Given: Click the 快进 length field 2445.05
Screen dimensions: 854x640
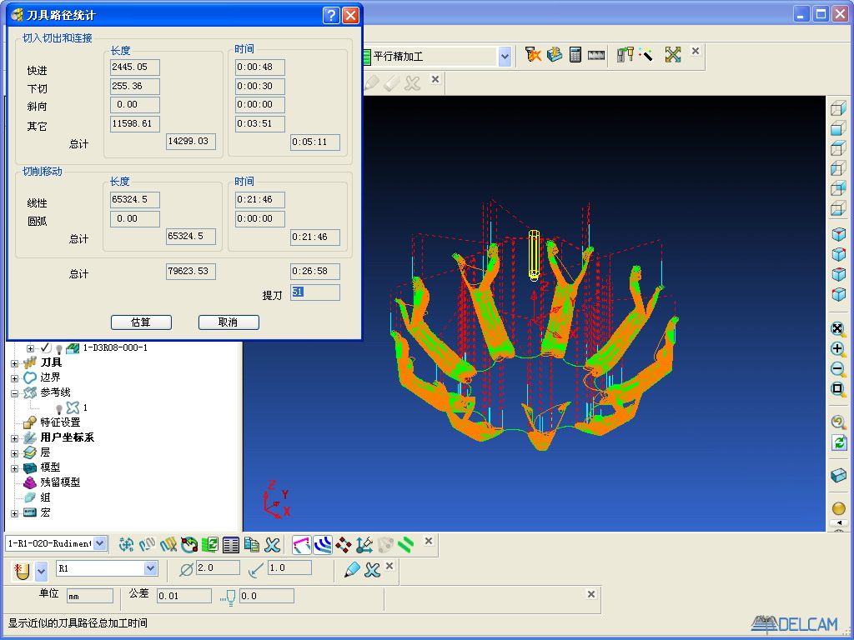Looking at the screenshot, I should (135, 67).
